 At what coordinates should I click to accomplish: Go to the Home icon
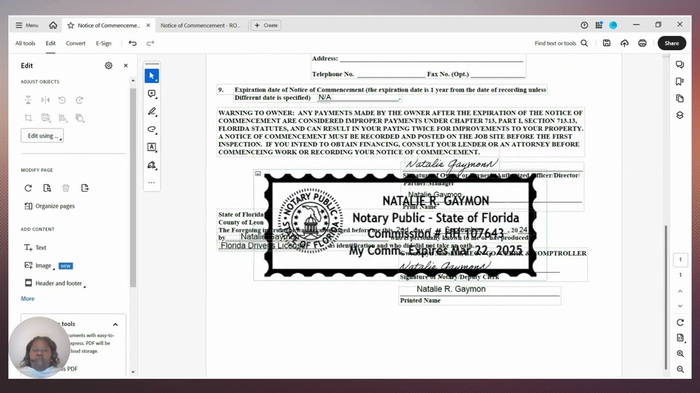[53, 25]
